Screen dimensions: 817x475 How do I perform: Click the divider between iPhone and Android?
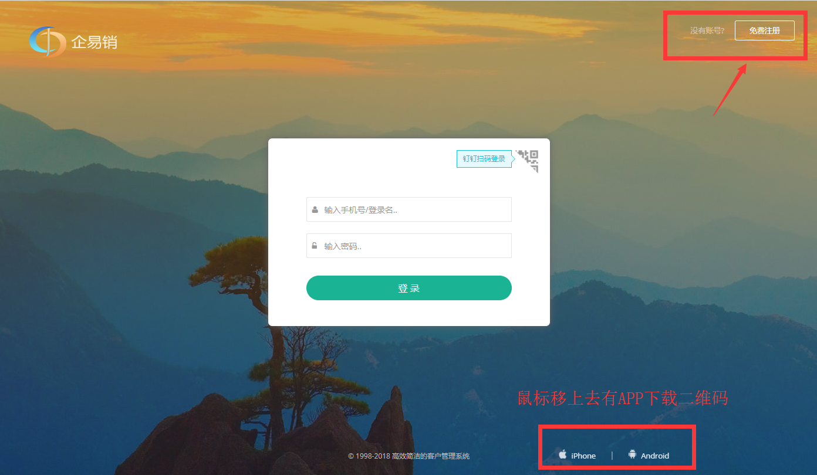pyautogui.click(x=612, y=456)
